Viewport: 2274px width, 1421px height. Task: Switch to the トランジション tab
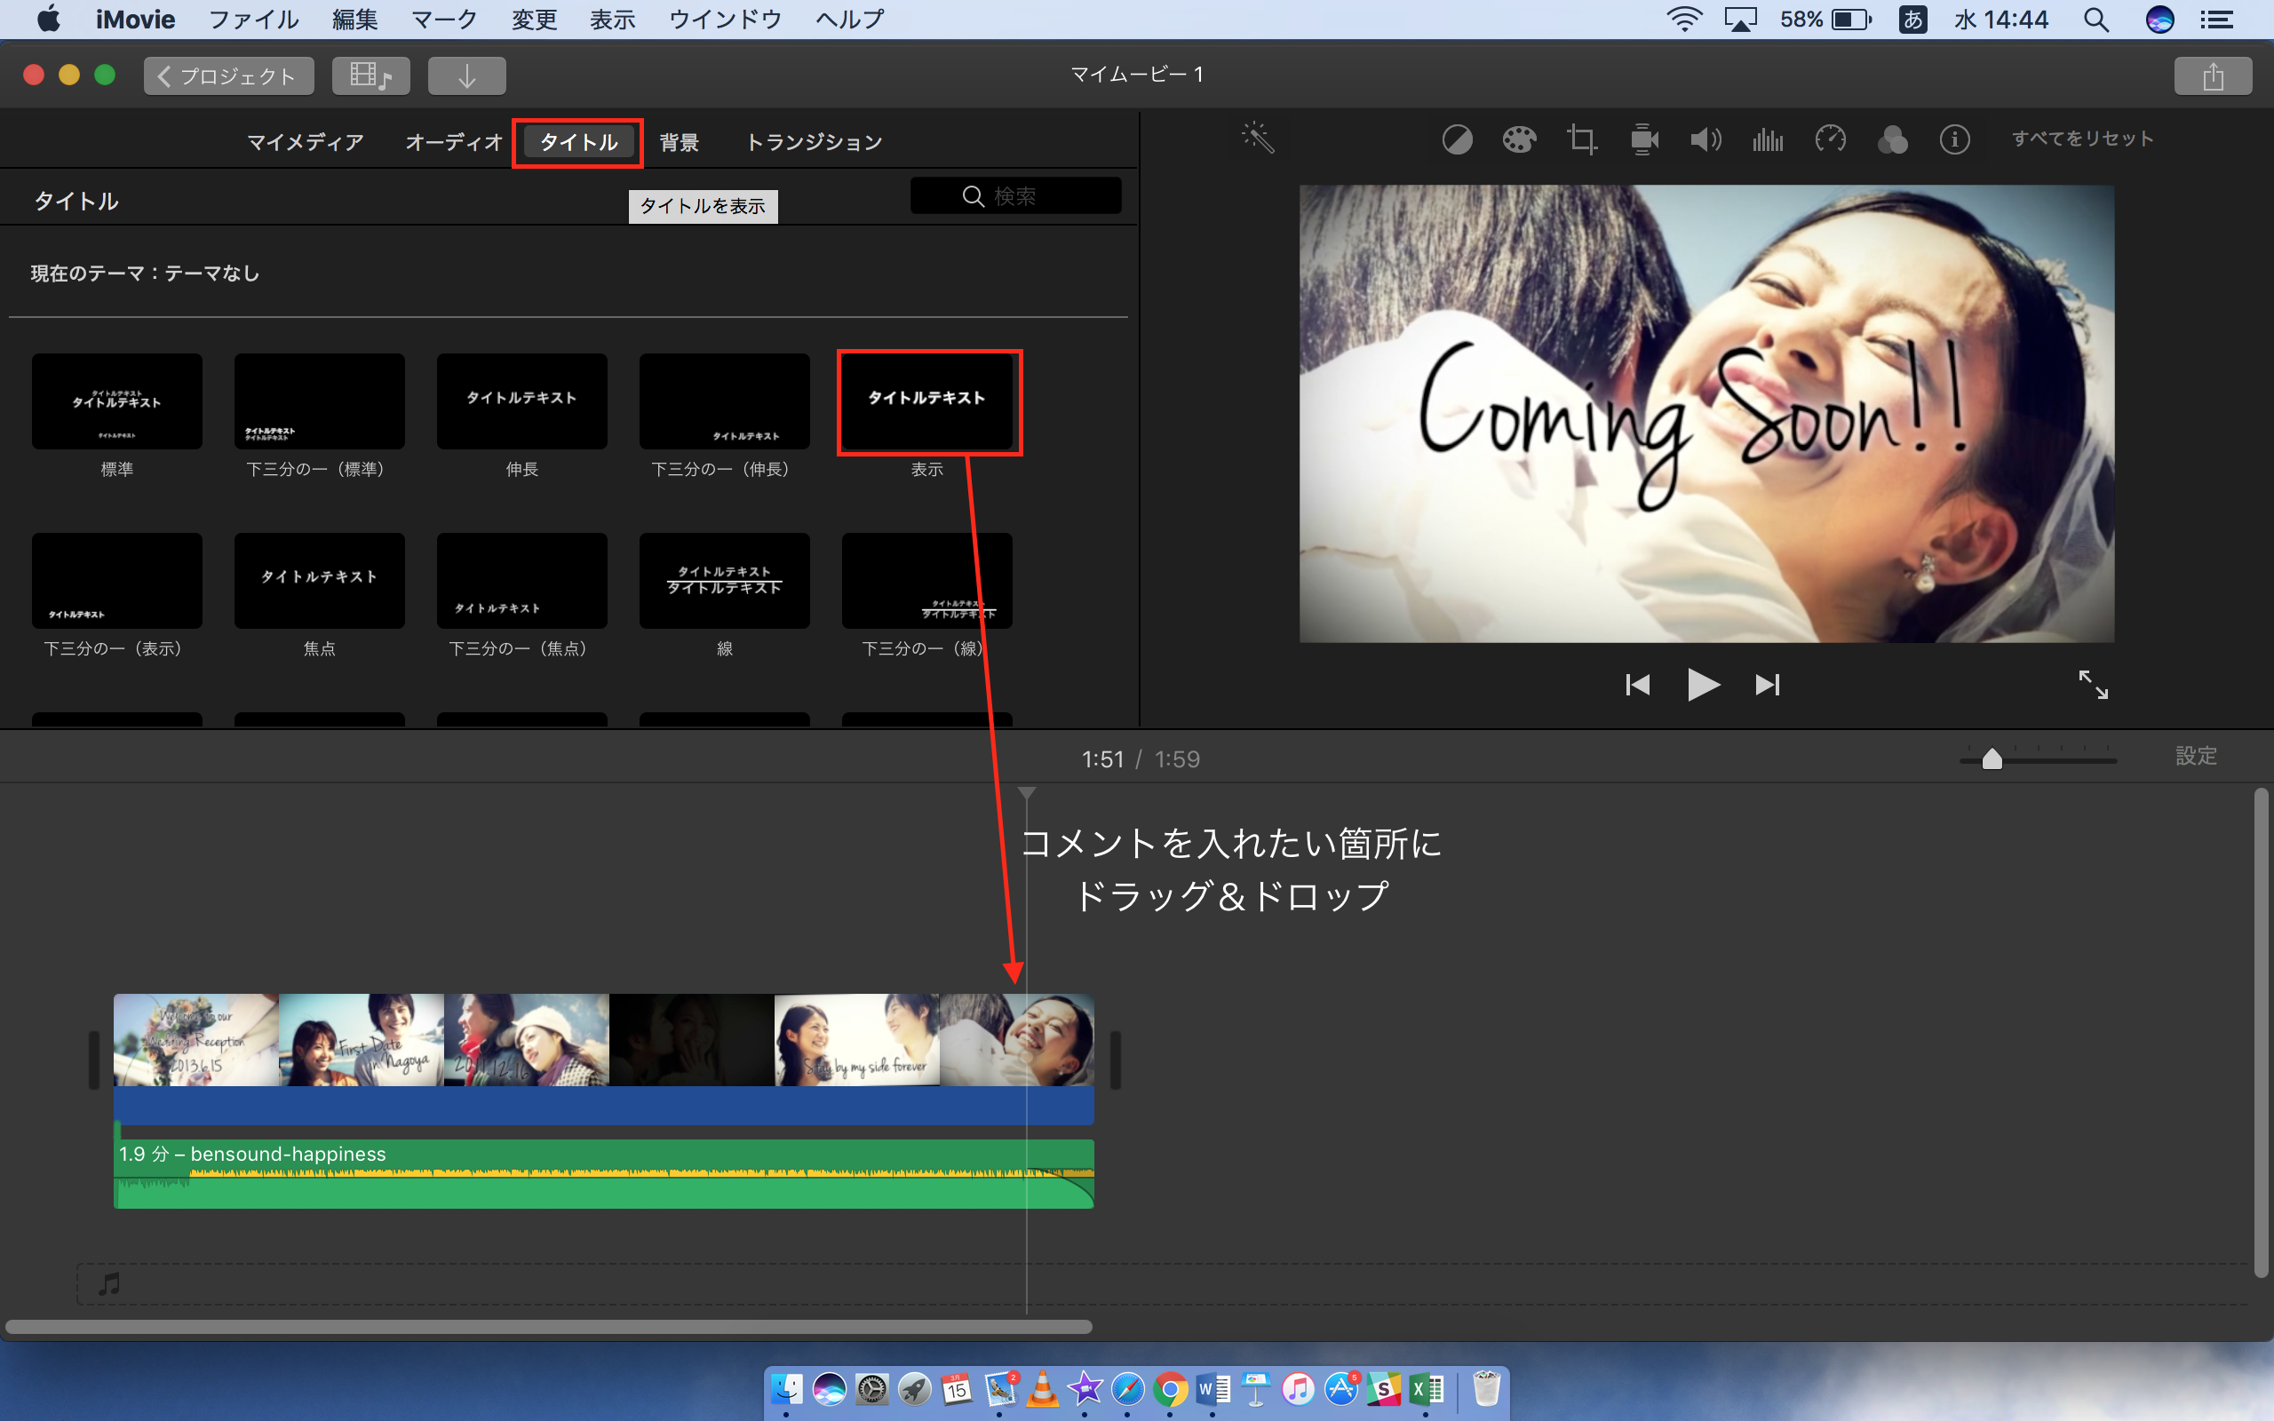812,142
